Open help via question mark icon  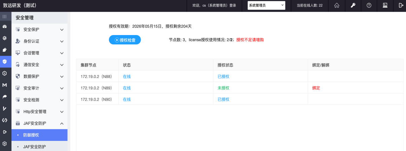pyautogui.click(x=369, y=5)
